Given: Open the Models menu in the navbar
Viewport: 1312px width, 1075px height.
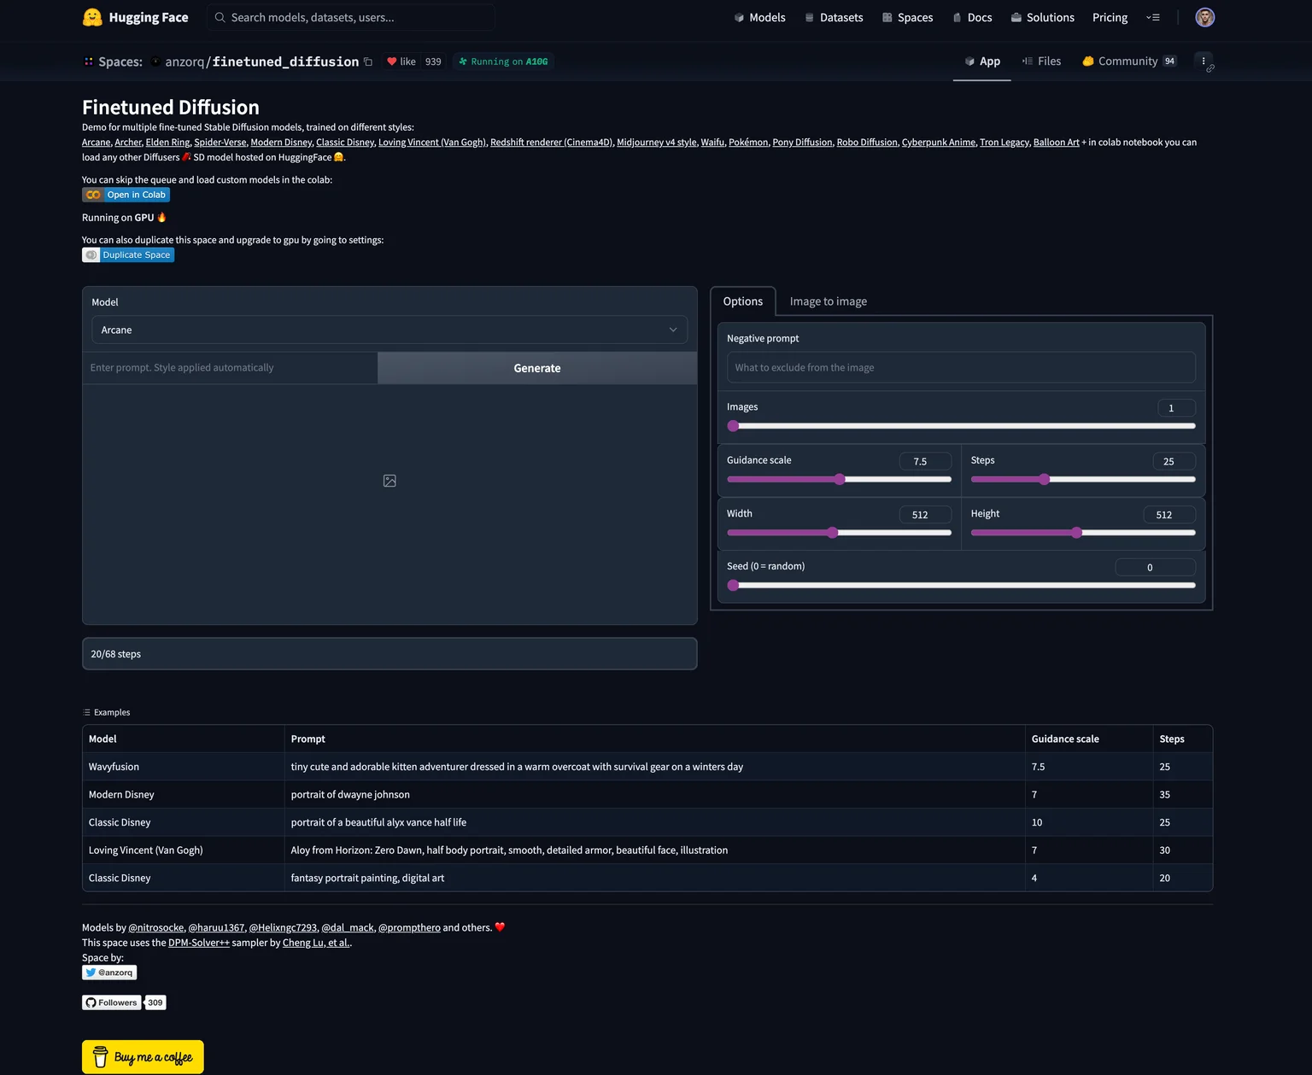Looking at the screenshot, I should point(759,17).
